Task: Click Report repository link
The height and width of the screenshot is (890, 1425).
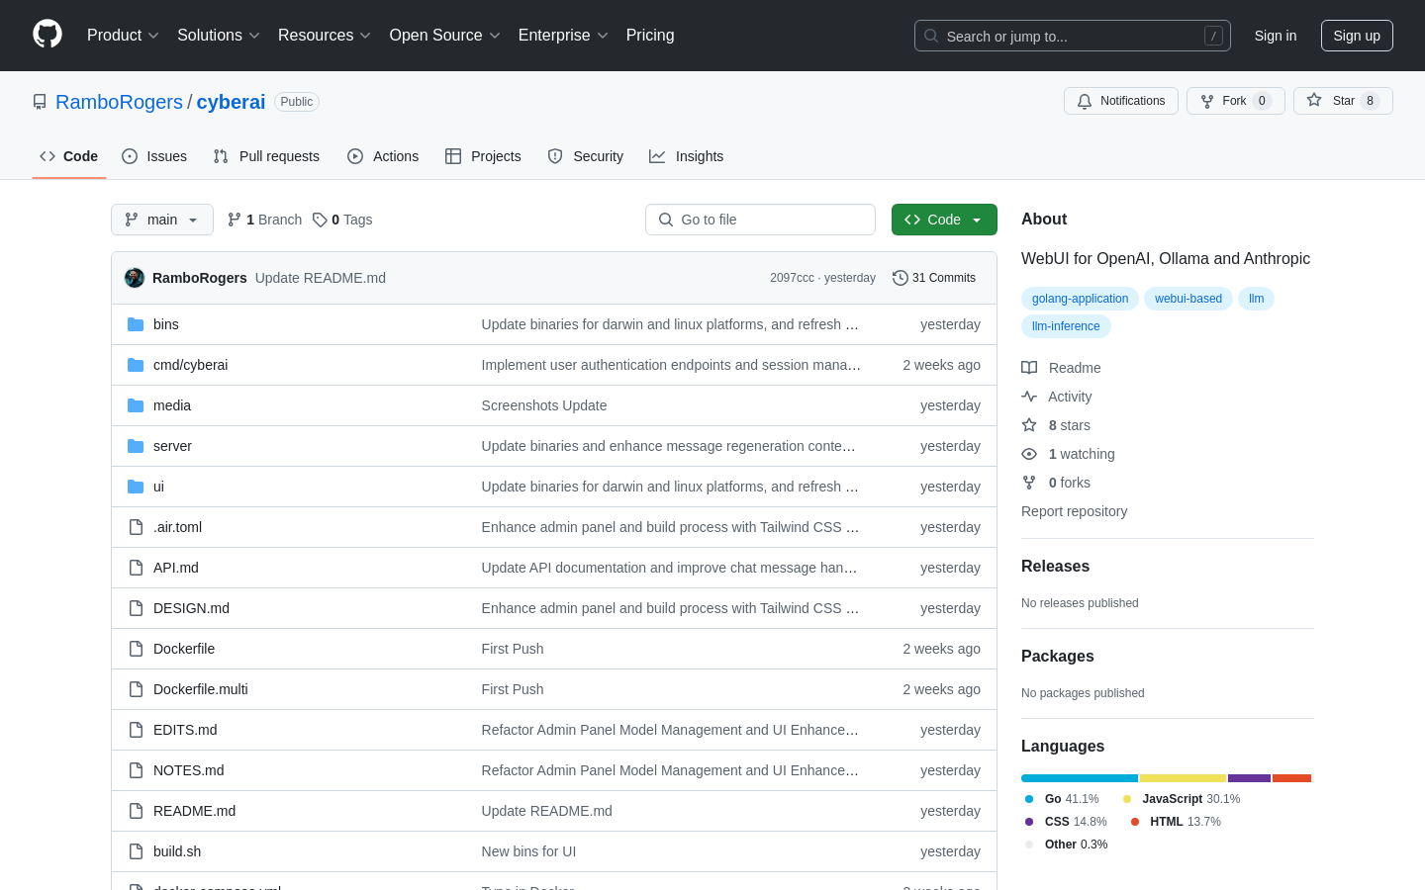Action: (x=1074, y=511)
